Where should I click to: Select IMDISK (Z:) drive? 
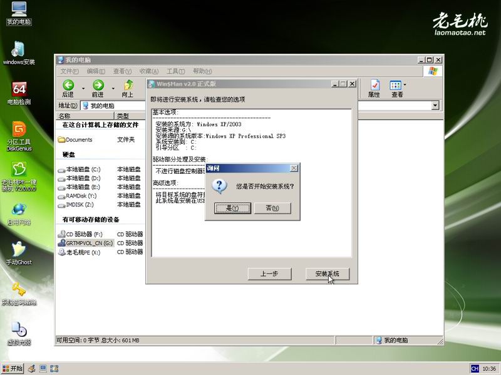pos(76,205)
